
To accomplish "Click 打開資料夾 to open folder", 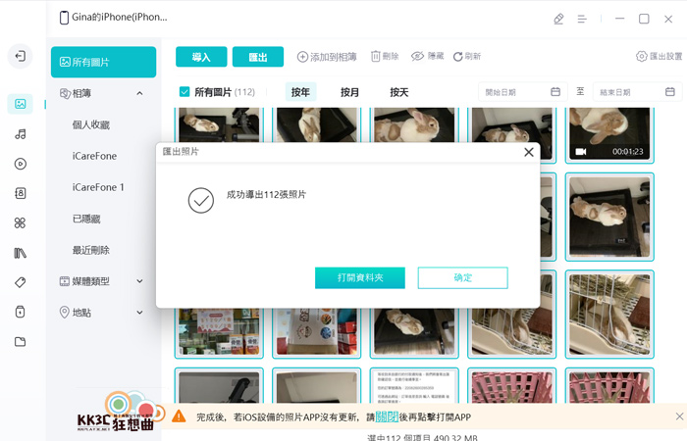I will (x=360, y=277).
